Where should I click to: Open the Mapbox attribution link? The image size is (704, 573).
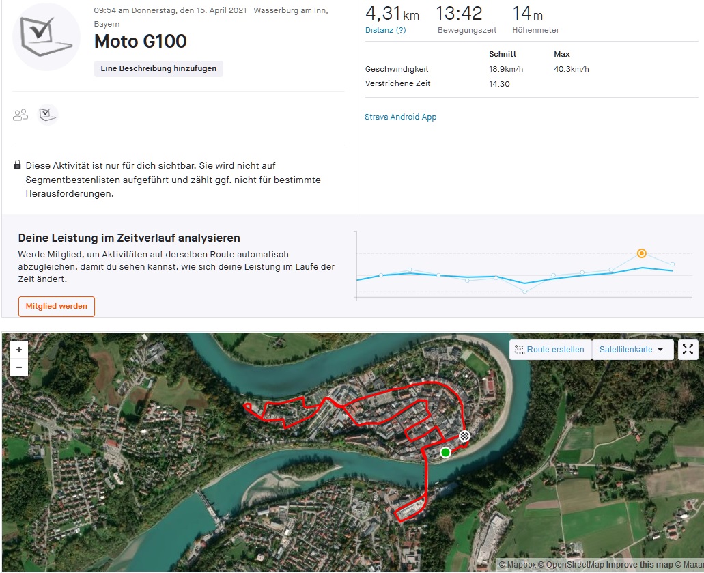coord(520,565)
